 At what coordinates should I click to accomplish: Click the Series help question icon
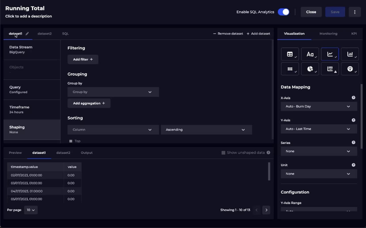353,142
